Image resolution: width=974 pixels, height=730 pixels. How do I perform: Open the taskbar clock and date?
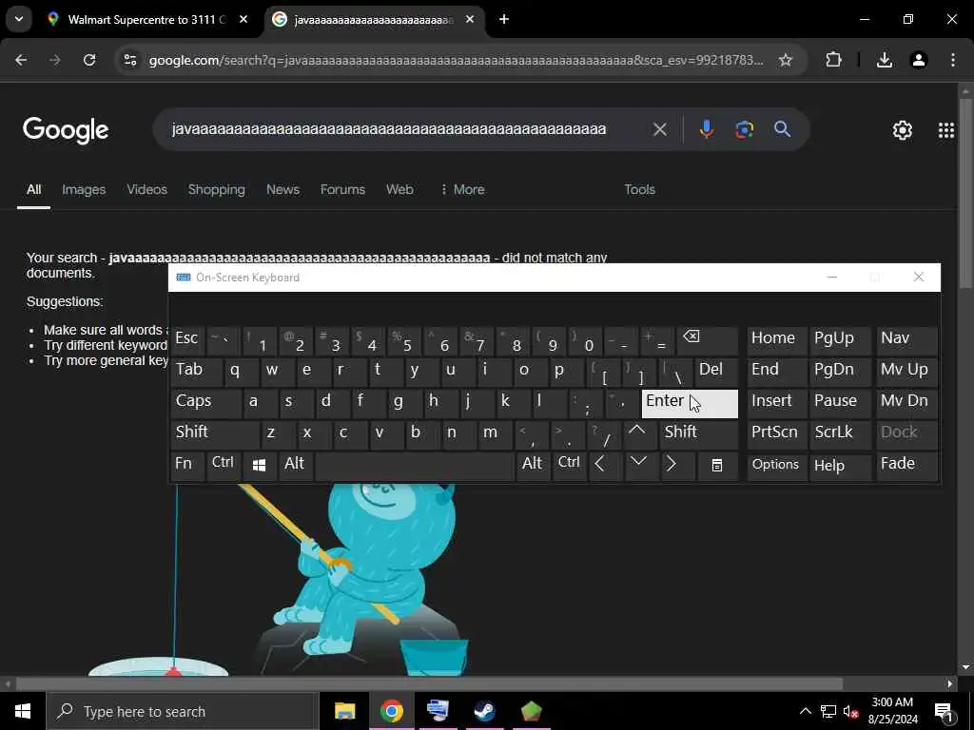(892, 711)
